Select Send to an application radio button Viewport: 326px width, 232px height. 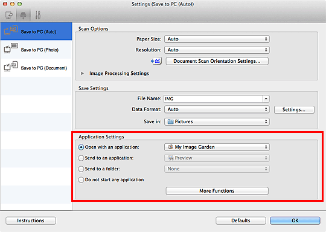(81, 158)
